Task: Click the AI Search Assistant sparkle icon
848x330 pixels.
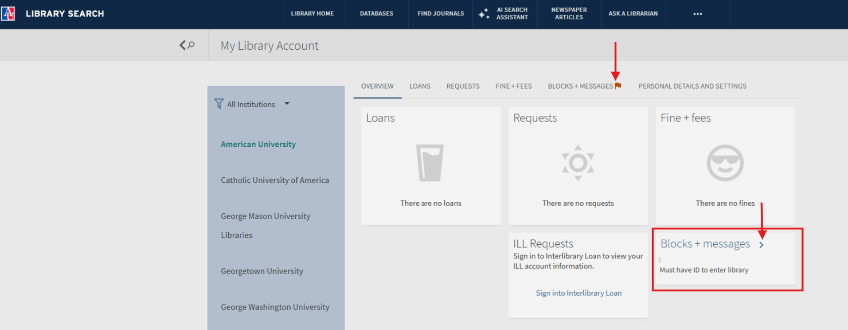Action: tap(484, 14)
